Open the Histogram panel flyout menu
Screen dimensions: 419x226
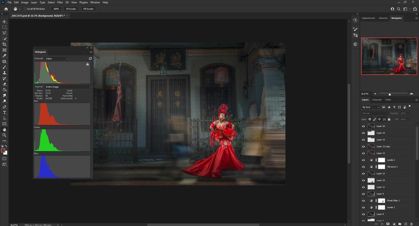(91, 52)
